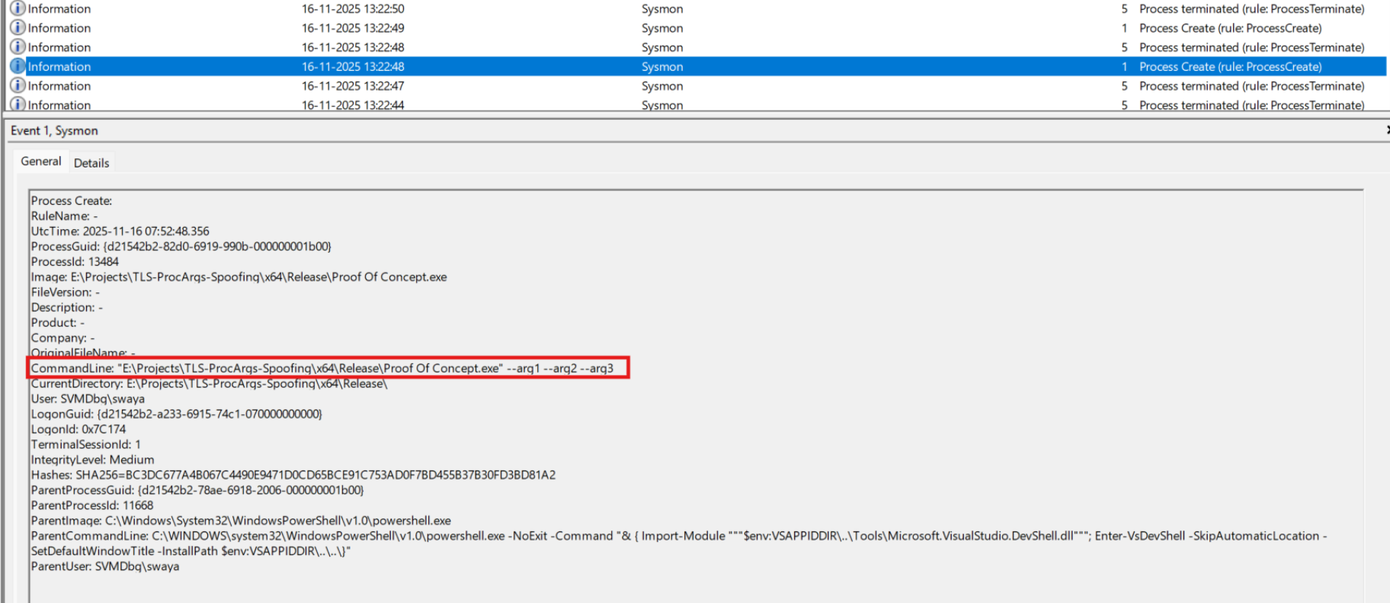Click the UtcTime line in event details
Screen dimensions: 1390x603
pos(120,231)
